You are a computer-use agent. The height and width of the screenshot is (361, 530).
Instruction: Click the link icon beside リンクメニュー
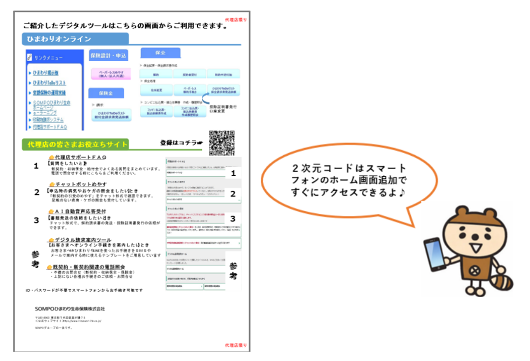click(x=30, y=58)
